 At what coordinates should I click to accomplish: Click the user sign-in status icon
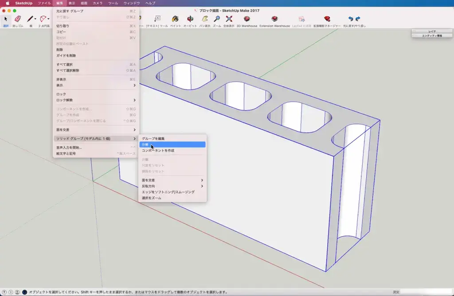[x=17, y=292]
